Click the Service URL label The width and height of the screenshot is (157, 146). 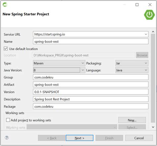coord(12,35)
